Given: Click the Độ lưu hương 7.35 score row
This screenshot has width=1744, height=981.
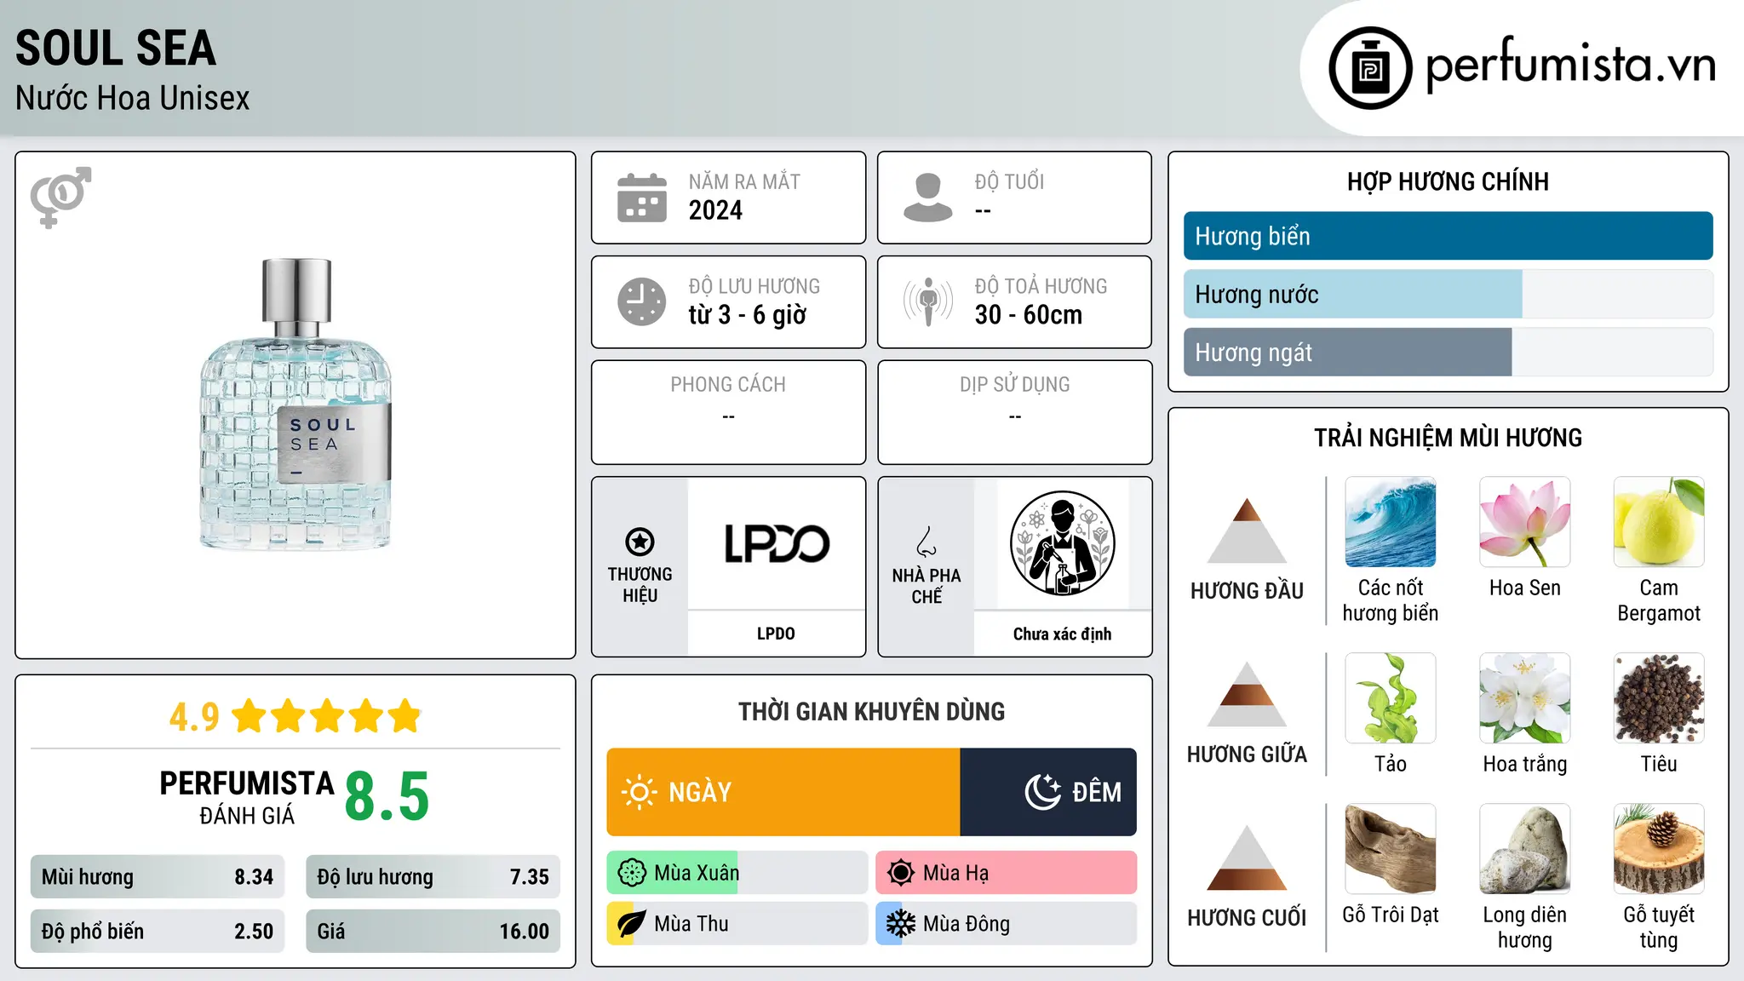Looking at the screenshot, I should 433,877.
